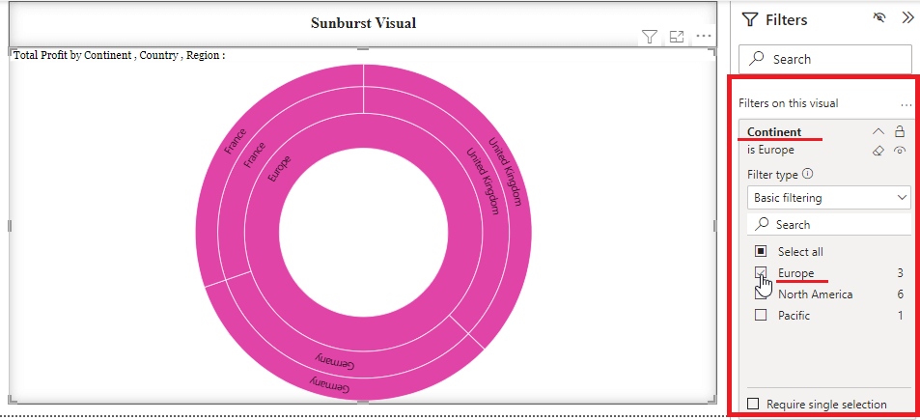Viewport: 920px width, 420px height.
Task: Check the North America checkbox
Action: (x=761, y=294)
